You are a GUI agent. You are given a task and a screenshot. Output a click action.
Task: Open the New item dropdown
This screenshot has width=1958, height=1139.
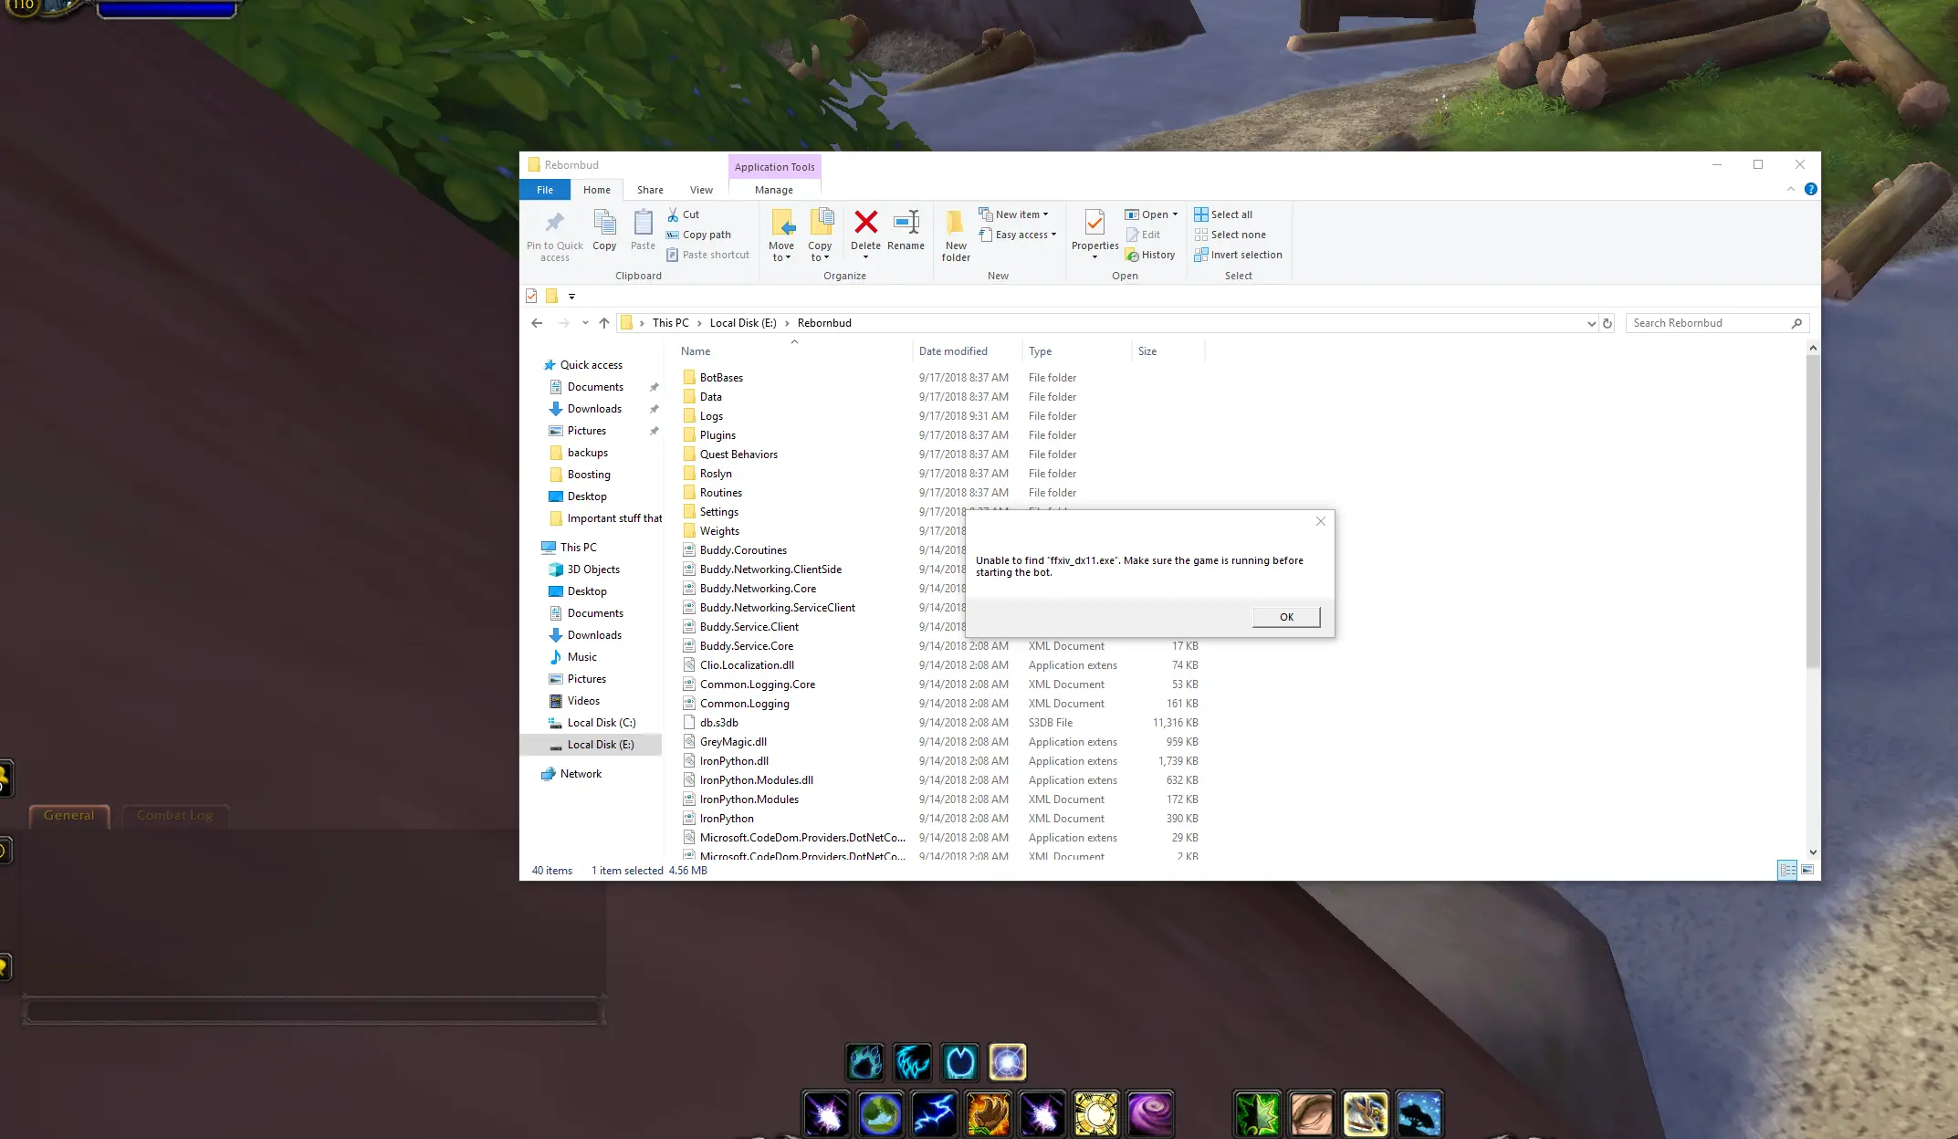pyautogui.click(x=1013, y=214)
